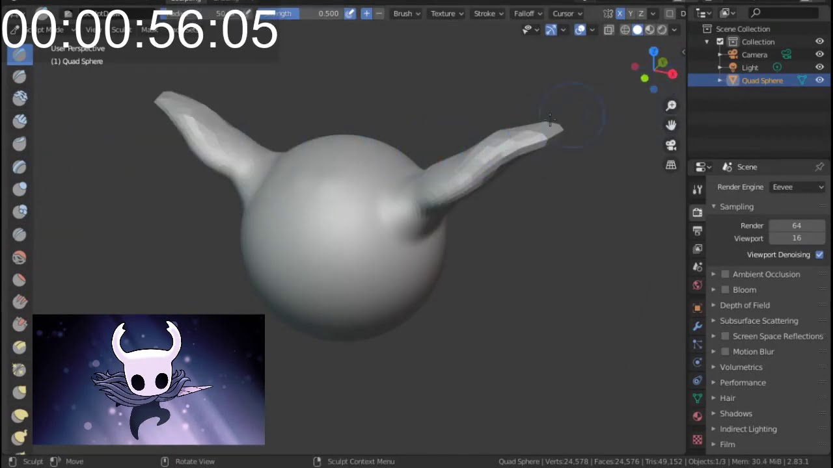Expand the Subsurface Scattering panel
The height and width of the screenshot is (468, 833).
759,321
